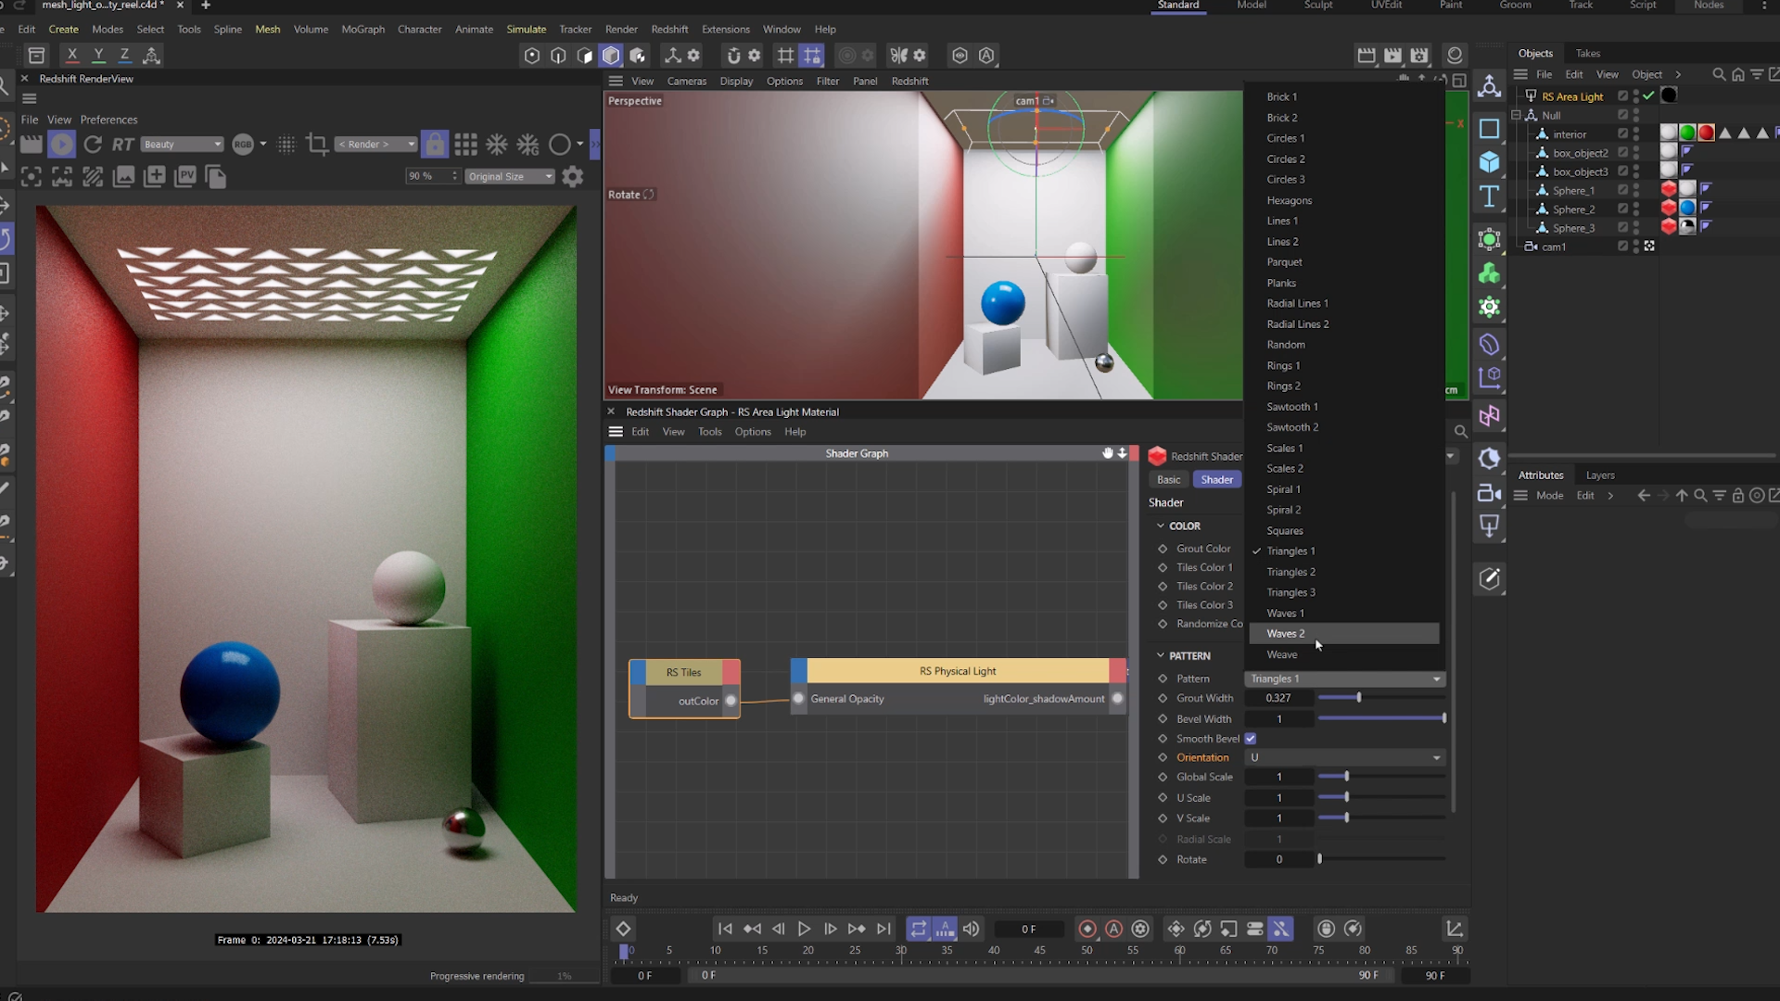Viewport: 1780px width, 1001px height.
Task: Click the refresh render icon
Action: coord(93,145)
